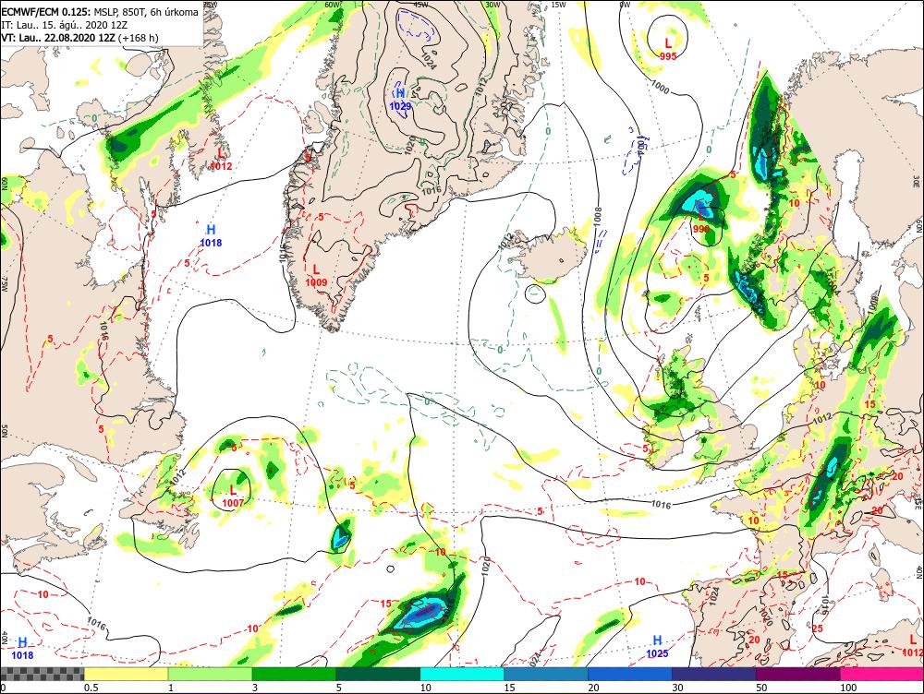924x694 pixels.
Task: Click the H 1025 high marker
Action: [x=657, y=646]
